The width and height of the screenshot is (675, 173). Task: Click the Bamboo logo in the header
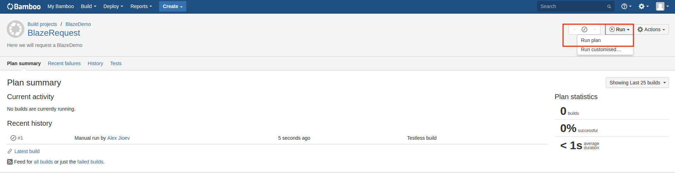click(24, 6)
